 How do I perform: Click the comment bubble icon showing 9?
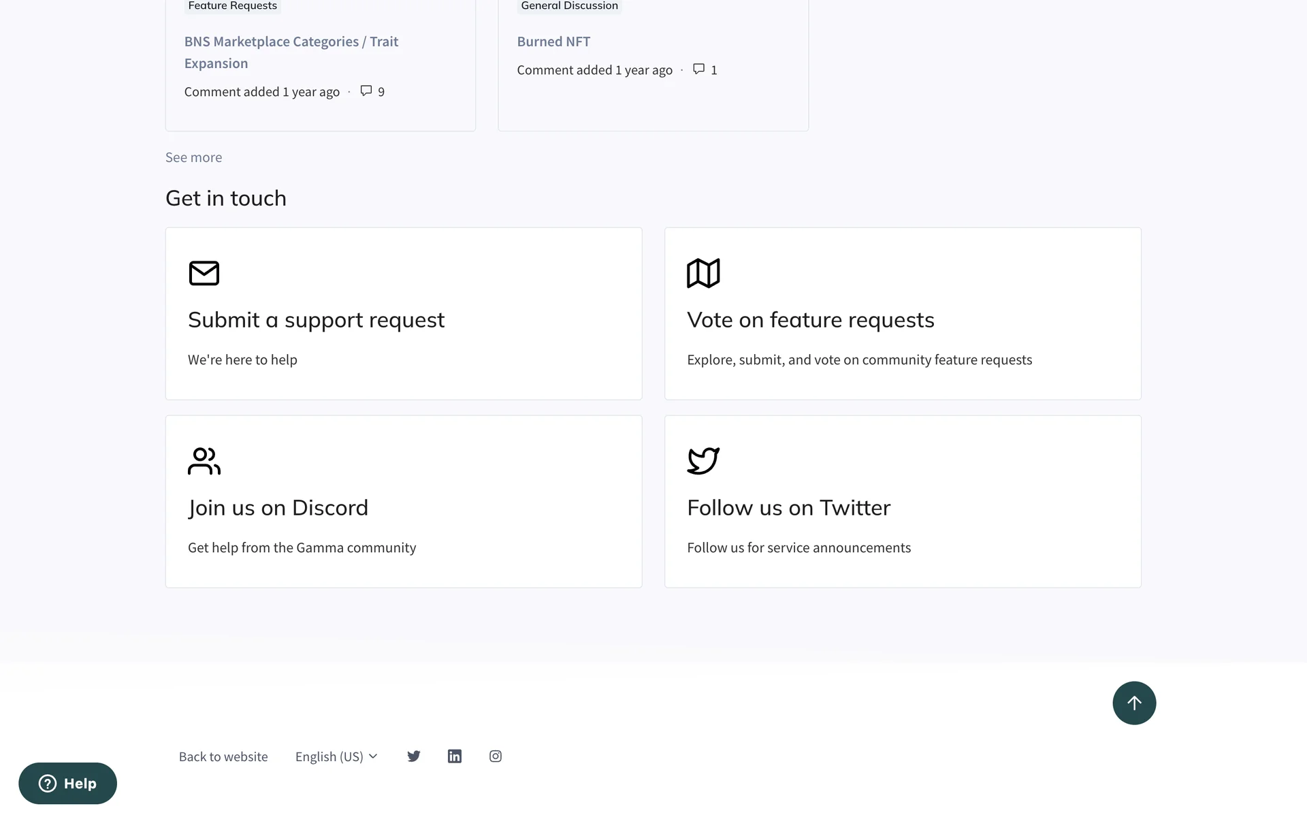click(x=366, y=91)
